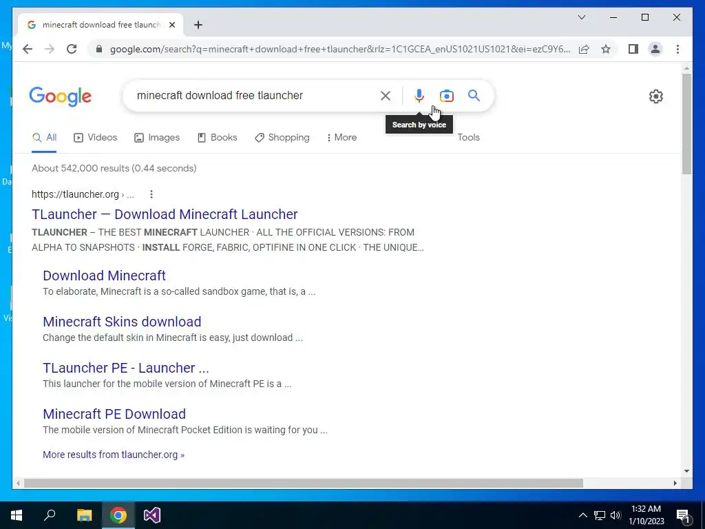705x529 pixels.
Task: Open the notification center
Action: [683, 515]
